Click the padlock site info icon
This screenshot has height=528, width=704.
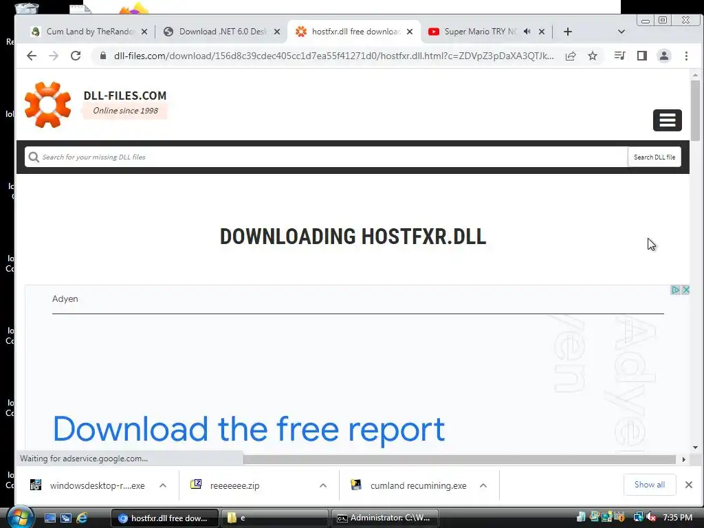coord(103,56)
